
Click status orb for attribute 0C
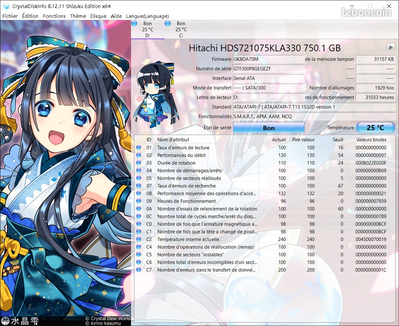point(139,216)
